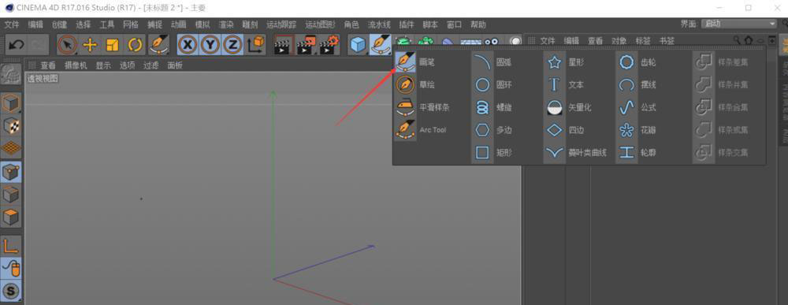Viewport: 788px width, 305px height.
Task: Toggle Polygons mode in left sidebar
Action: click(x=11, y=218)
